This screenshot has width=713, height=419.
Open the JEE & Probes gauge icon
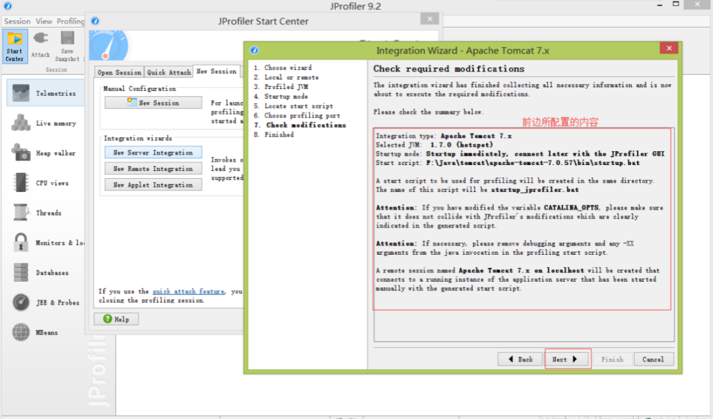[x=21, y=302]
